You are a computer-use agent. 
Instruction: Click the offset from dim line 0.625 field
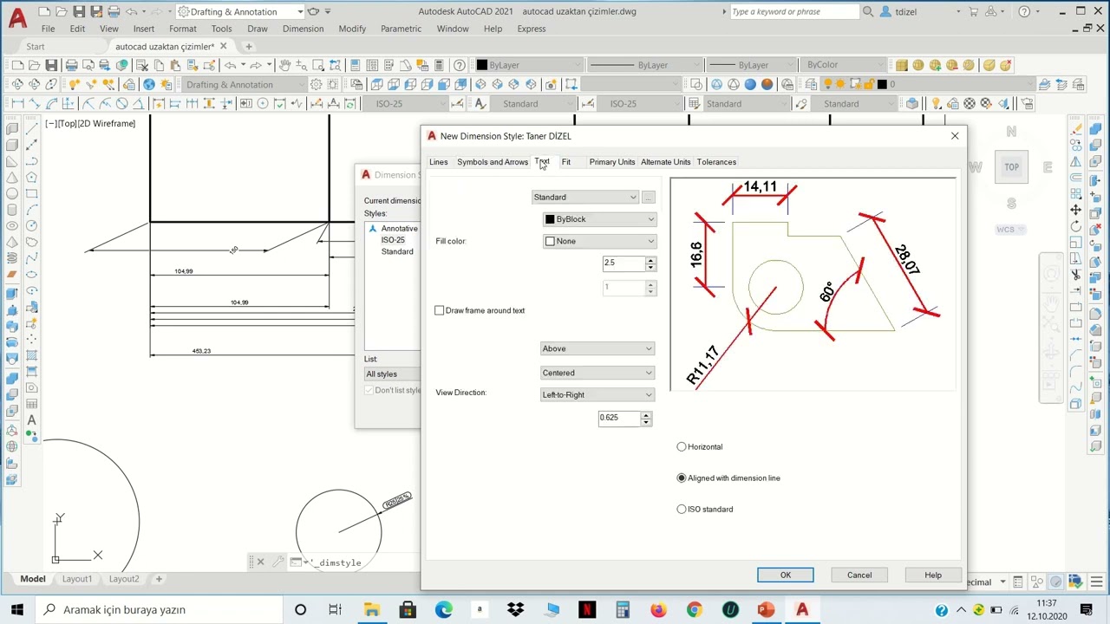click(619, 418)
